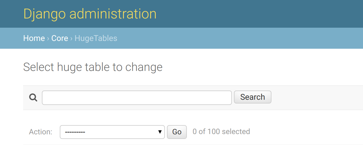Click the magnifying glass search icon
This screenshot has height=145, width=363.
click(33, 98)
